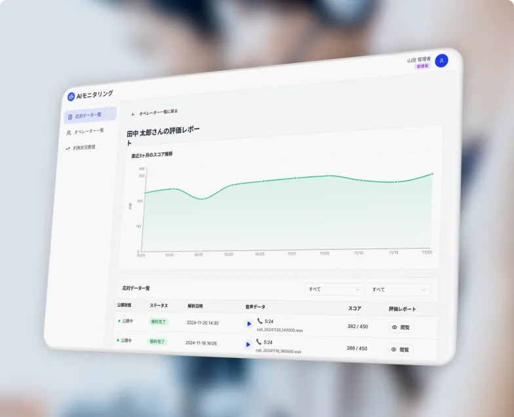Open the second すべて filter dropdown
Screen dimensions: 514x417
tap(399, 290)
